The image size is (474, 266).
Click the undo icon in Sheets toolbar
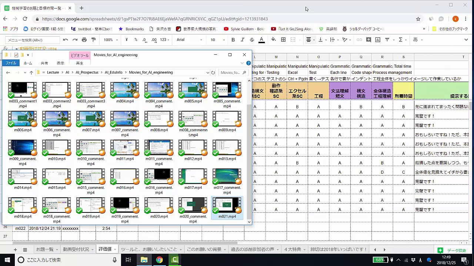coord(66,40)
